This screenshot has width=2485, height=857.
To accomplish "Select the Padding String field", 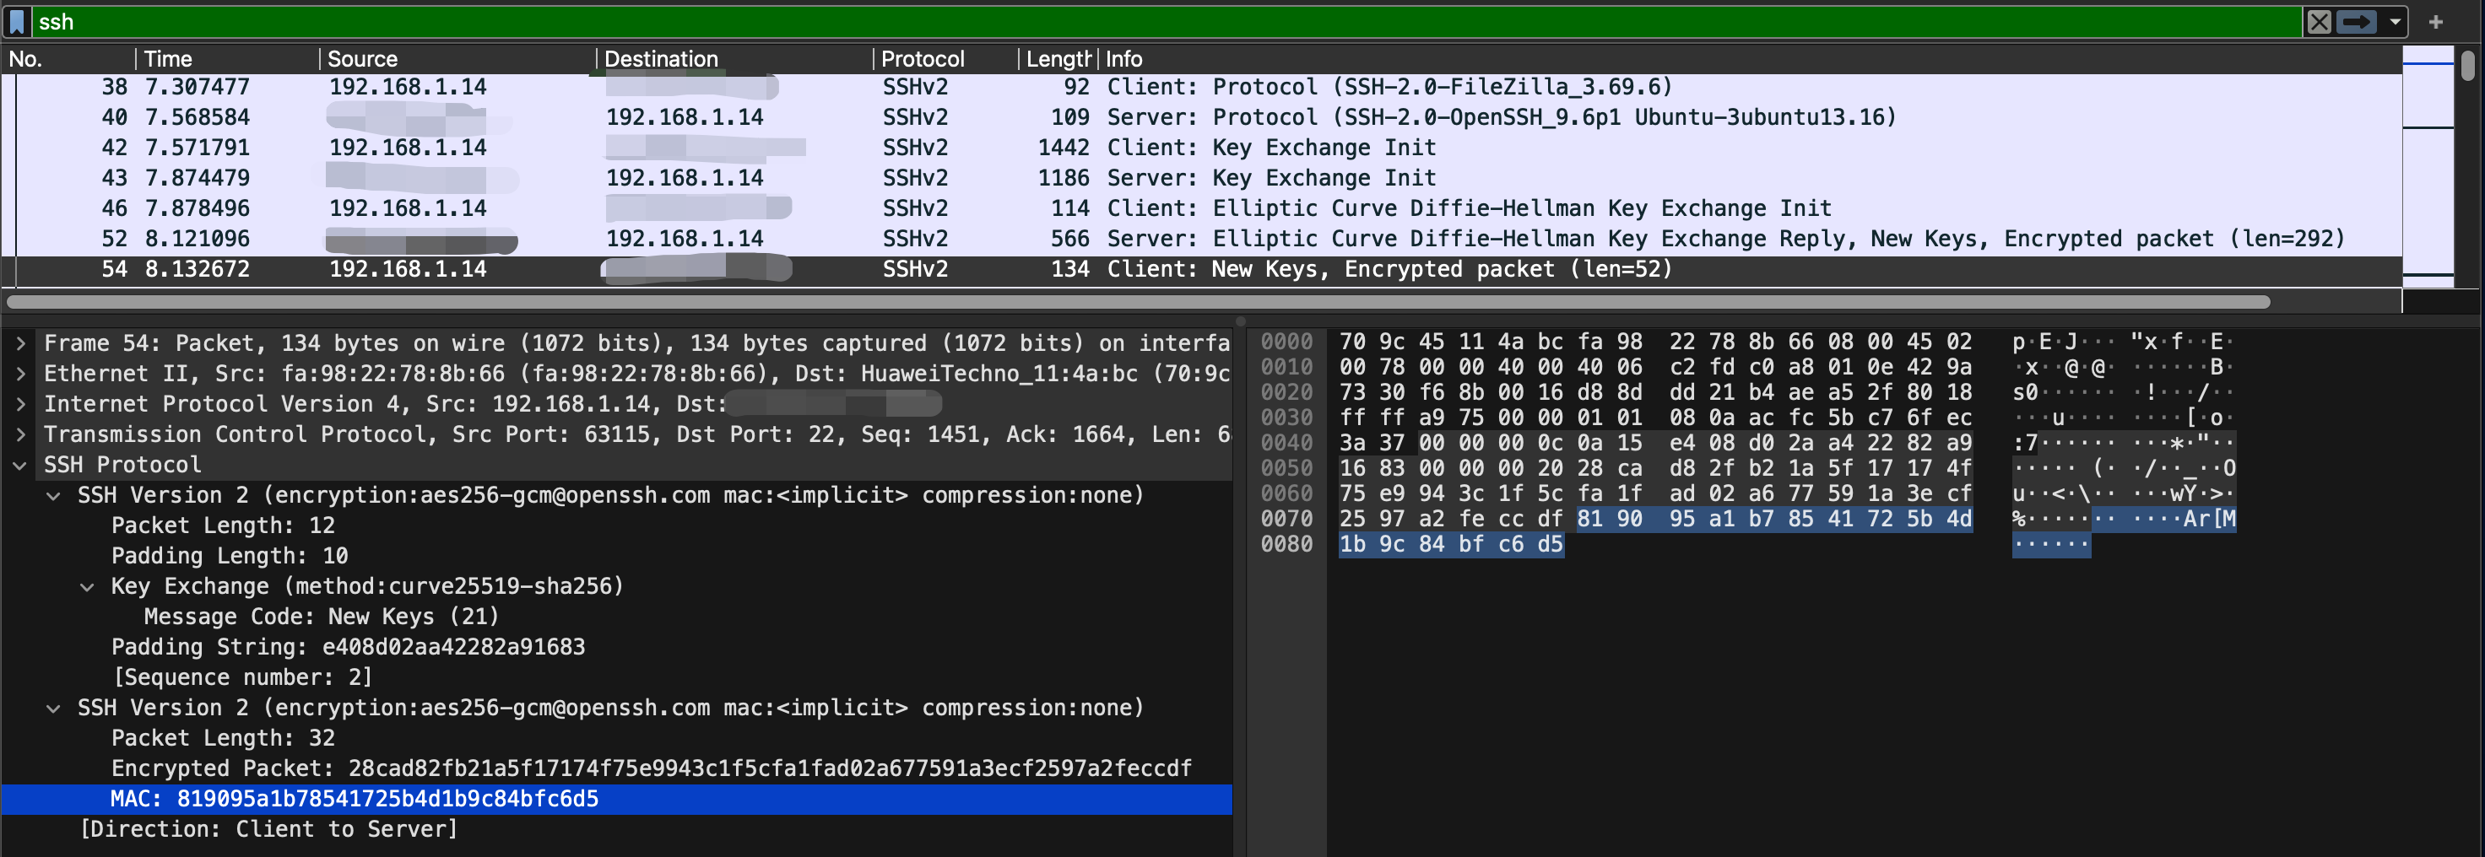I will coord(349,647).
